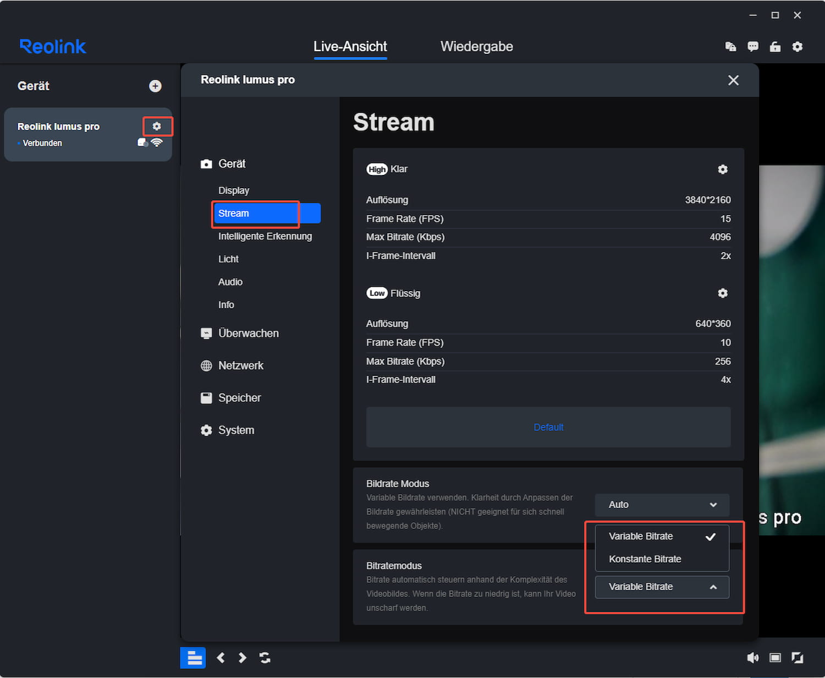Go to the previous page arrow
The width and height of the screenshot is (825, 678).
(221, 658)
